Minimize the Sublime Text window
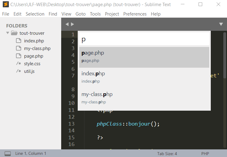The width and height of the screenshot is (227, 157). click(183, 4)
